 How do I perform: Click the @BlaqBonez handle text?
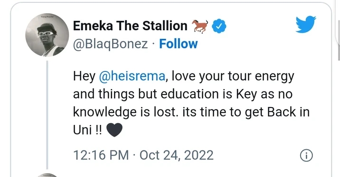(110, 44)
